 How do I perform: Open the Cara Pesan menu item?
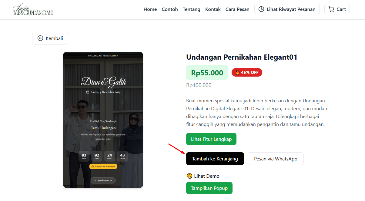237,9
